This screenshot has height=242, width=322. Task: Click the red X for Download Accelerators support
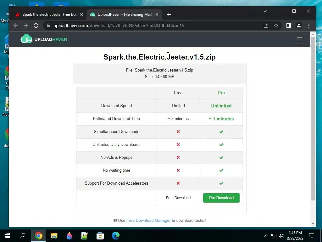(178, 183)
